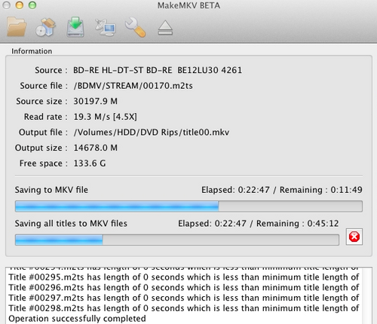Click the 'Saving to MKV file' label
Viewport: 377px width, 324px height.
pyautogui.click(x=51, y=190)
